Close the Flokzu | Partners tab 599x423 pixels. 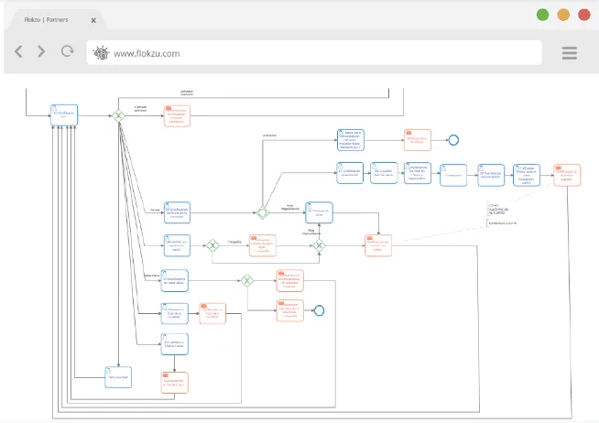tap(93, 20)
